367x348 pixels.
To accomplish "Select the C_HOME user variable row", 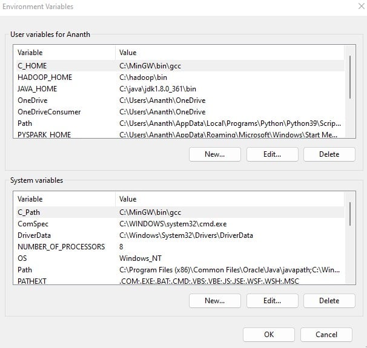I will pyautogui.click(x=180, y=66).
